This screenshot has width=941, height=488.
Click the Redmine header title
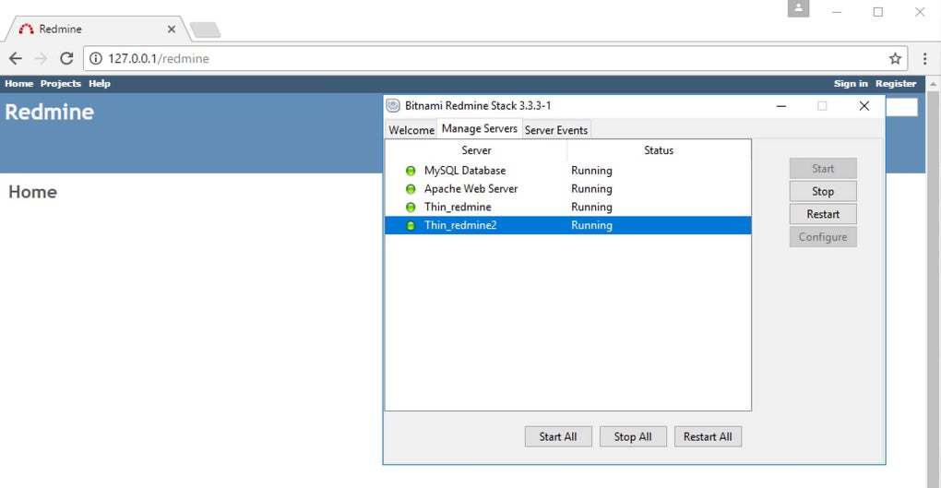(x=49, y=113)
